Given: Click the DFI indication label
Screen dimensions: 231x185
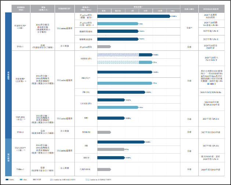Looking at the screenshot, I should pos(85,118).
